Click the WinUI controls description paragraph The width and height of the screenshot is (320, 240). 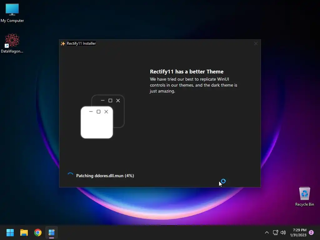[x=193, y=85]
